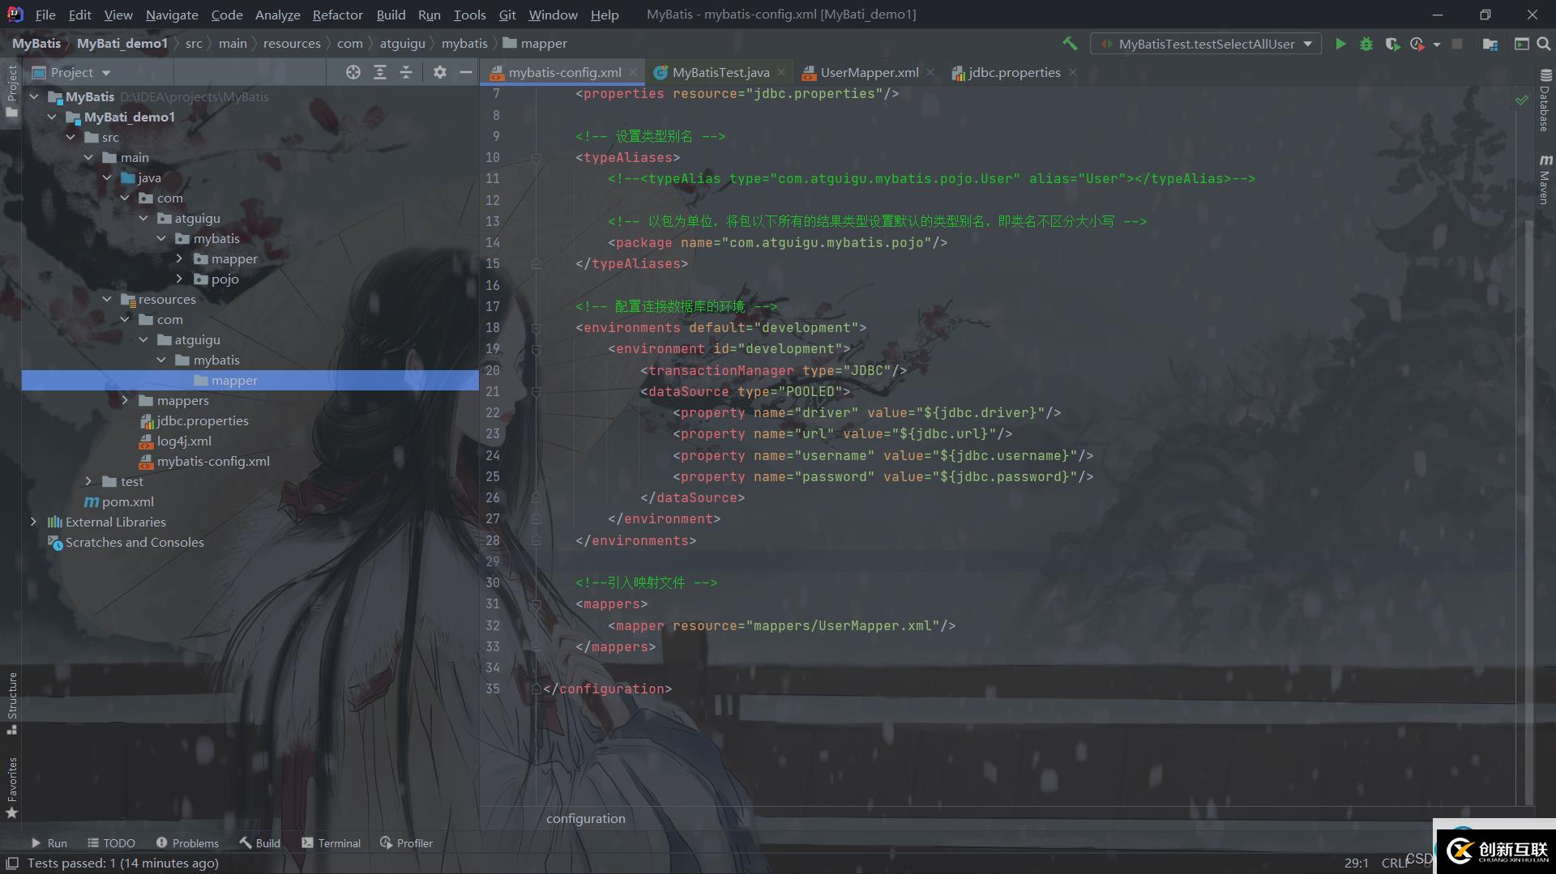Fold the mappers block at line 31
1556x874 pixels.
point(536,603)
